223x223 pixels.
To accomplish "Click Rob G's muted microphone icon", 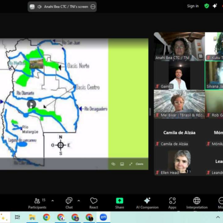I will tap(209, 115).
